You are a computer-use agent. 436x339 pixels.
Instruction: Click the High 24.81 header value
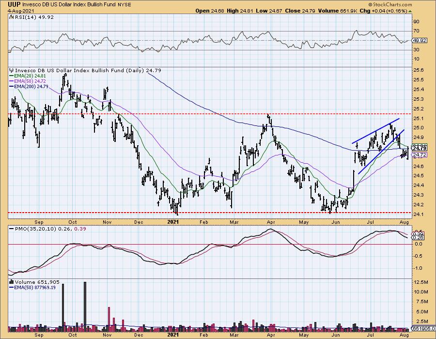click(240, 11)
